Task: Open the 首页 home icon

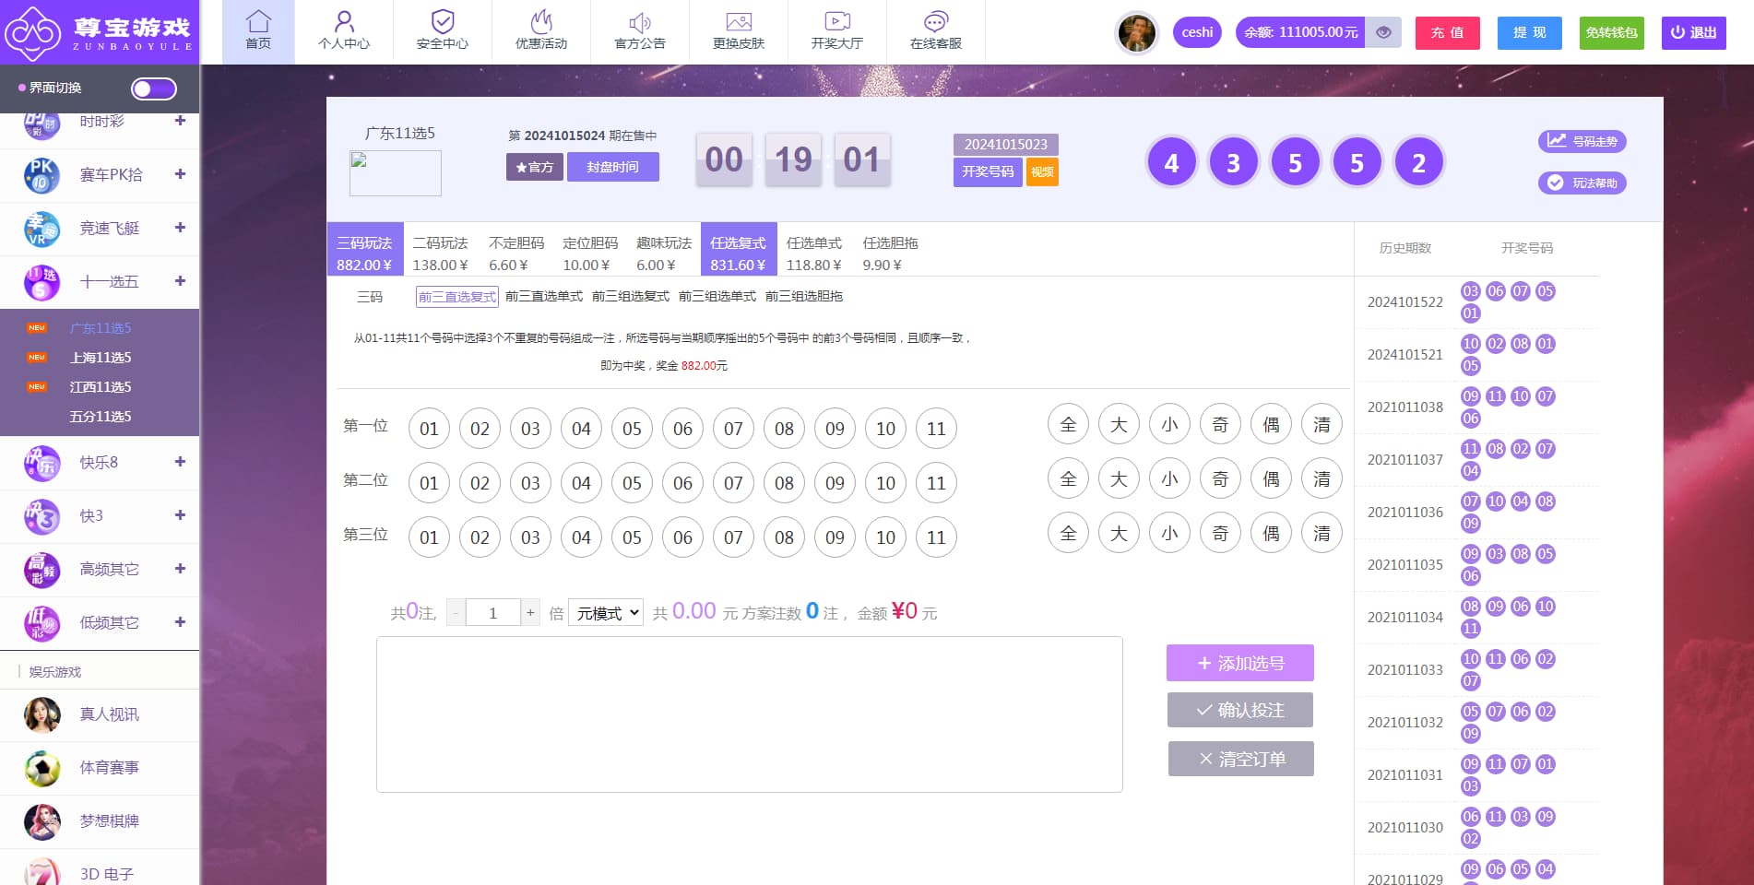Action: (x=258, y=22)
